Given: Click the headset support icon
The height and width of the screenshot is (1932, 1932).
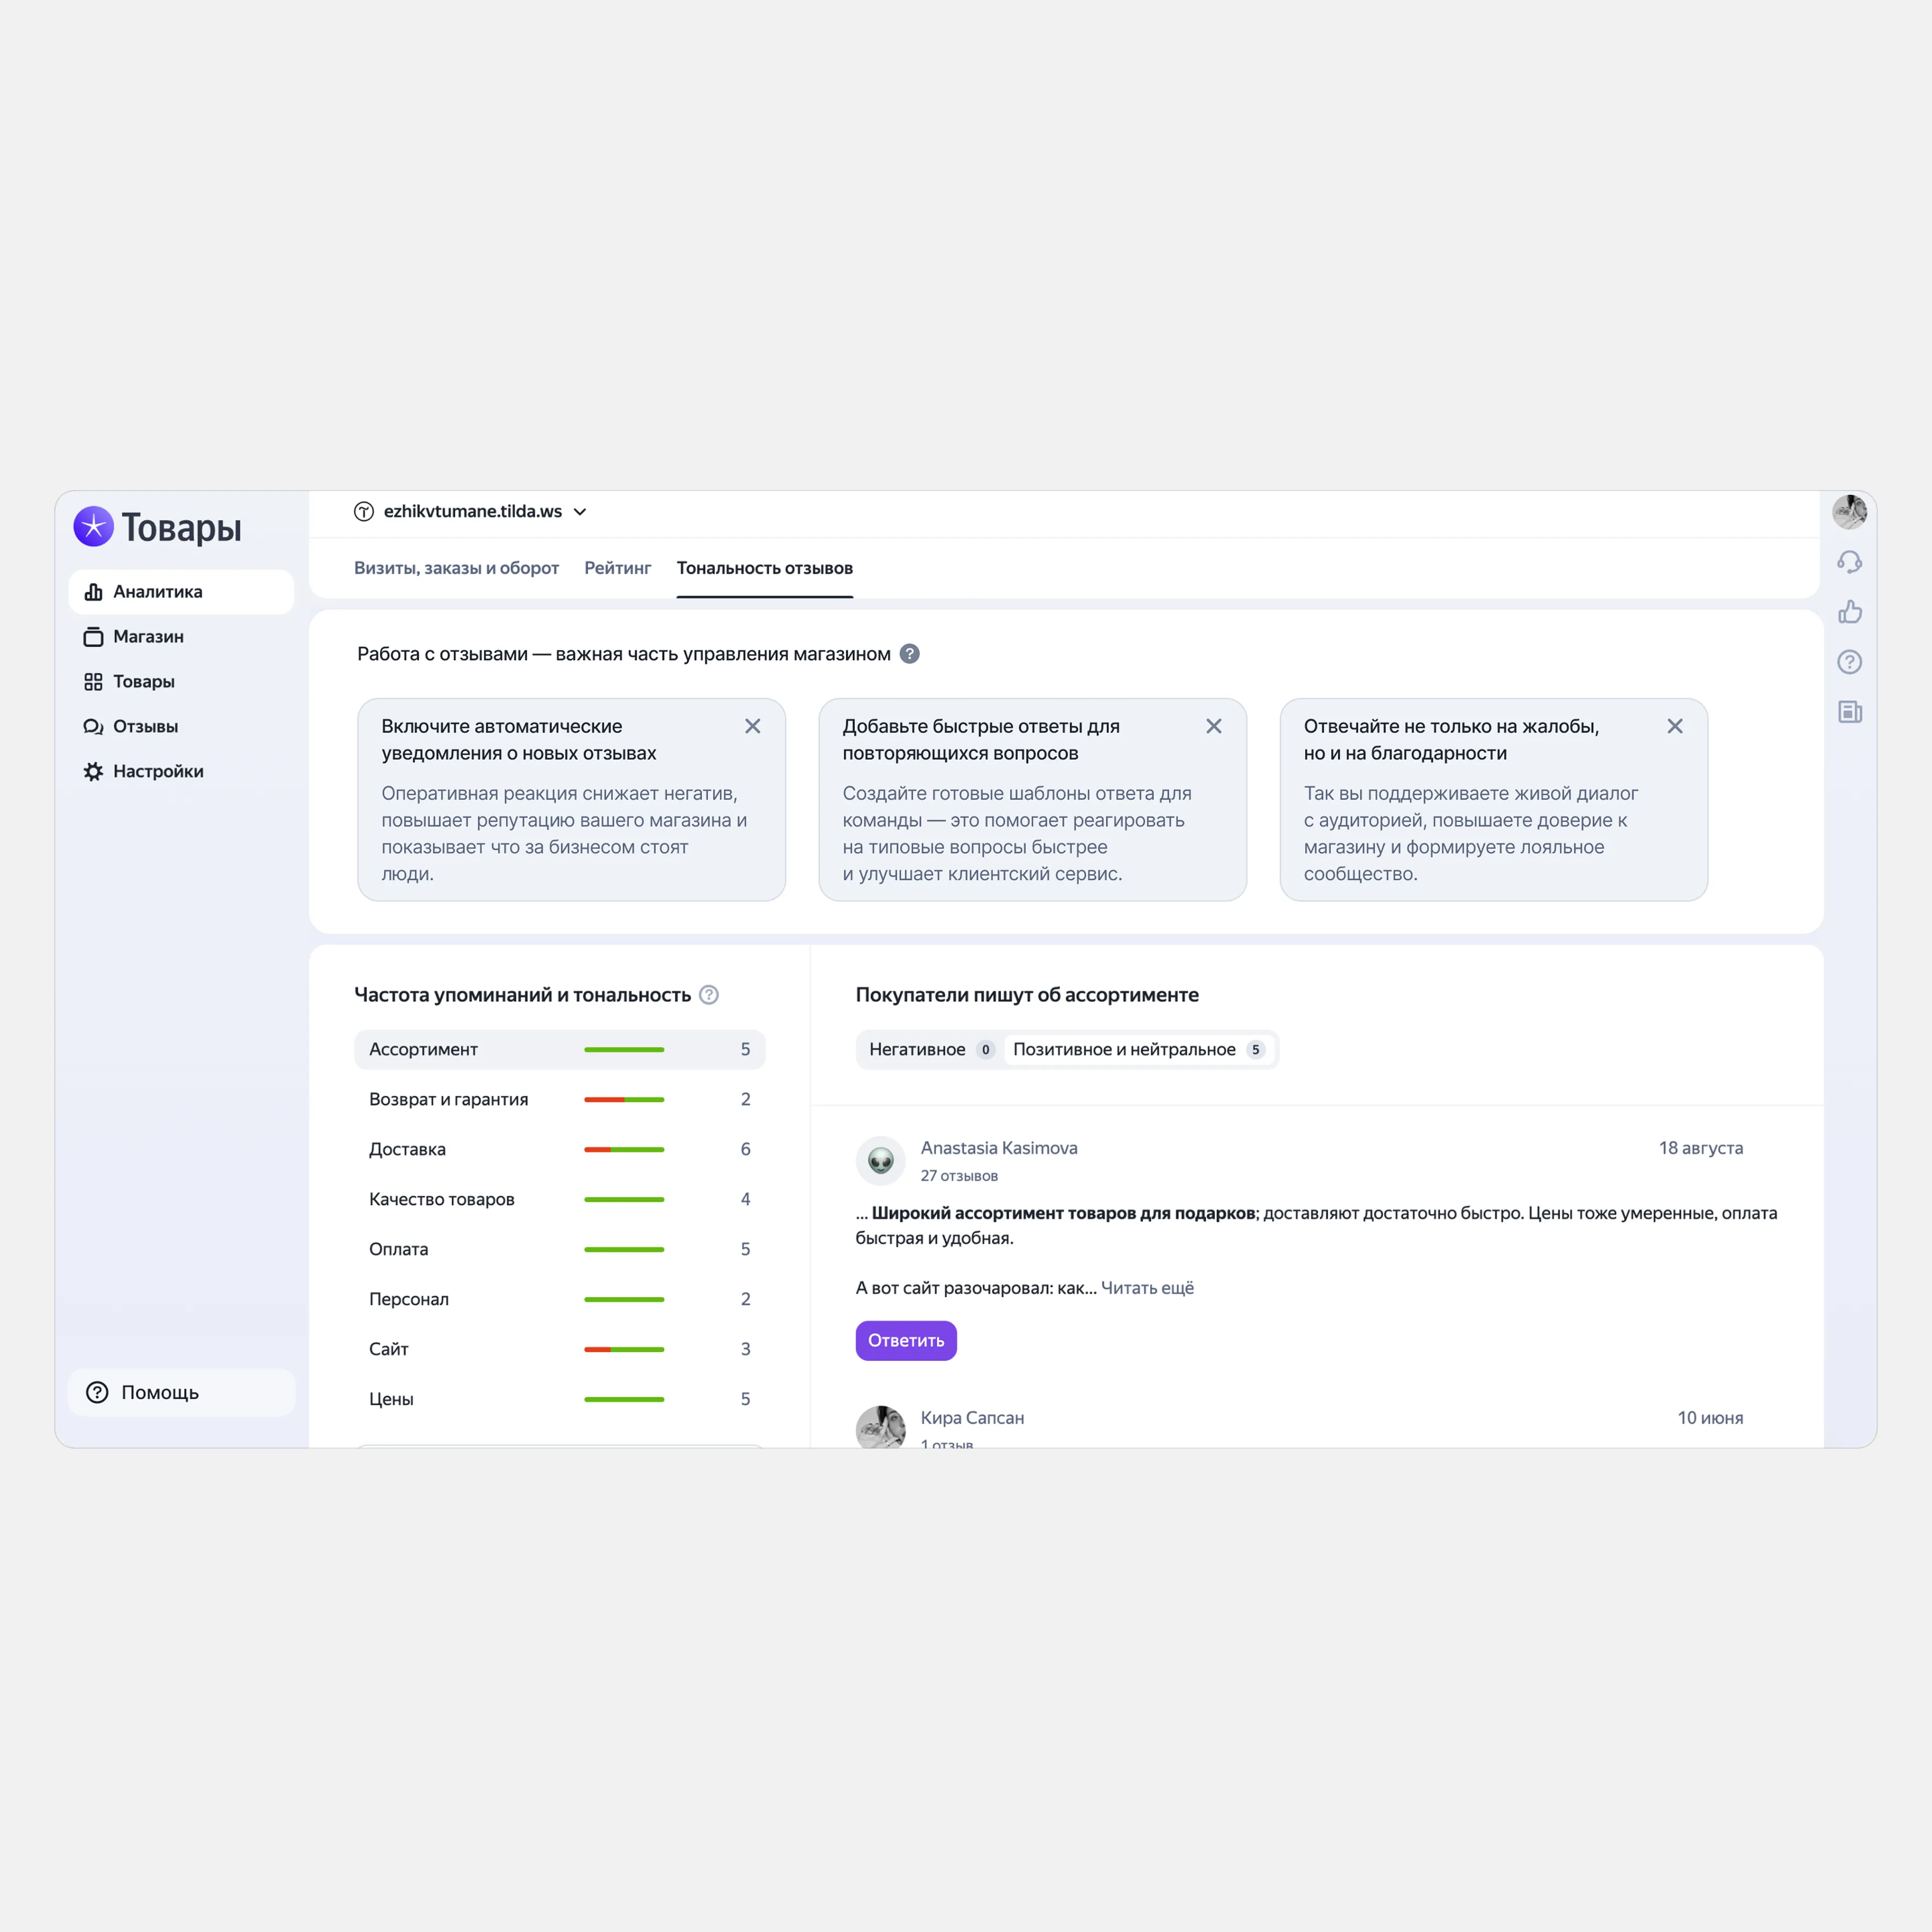Looking at the screenshot, I should 1849,562.
